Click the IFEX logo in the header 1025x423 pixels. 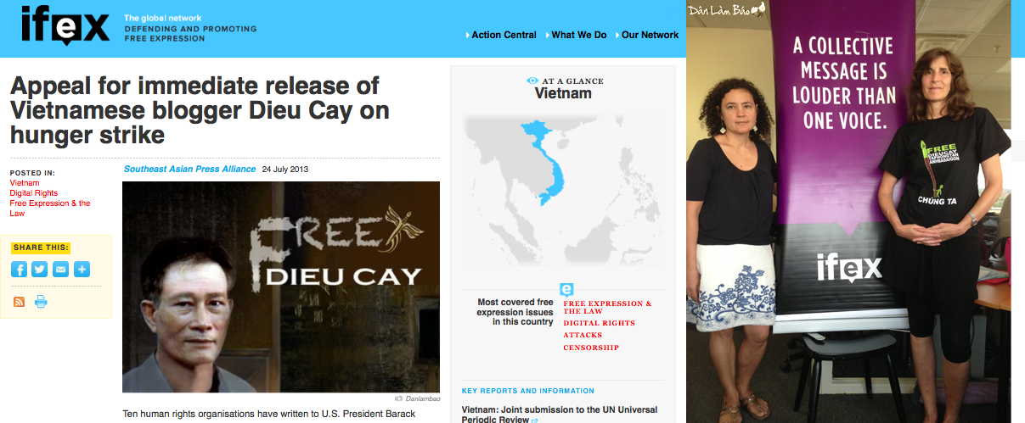pos(66,26)
